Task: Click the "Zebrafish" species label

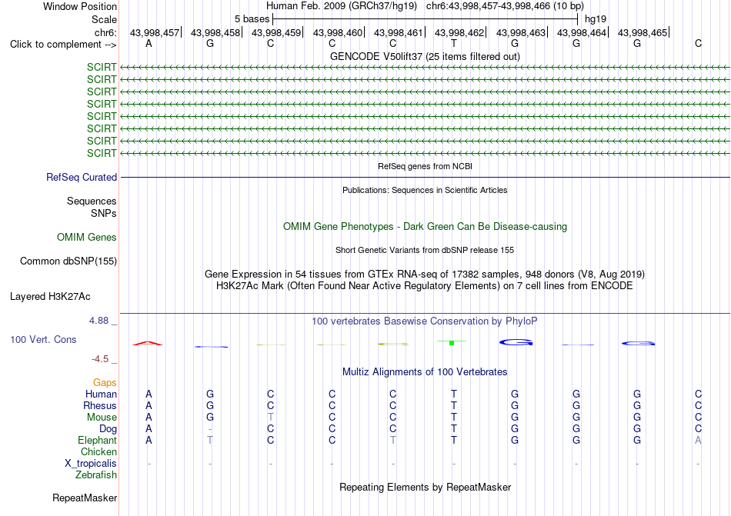Action: pyautogui.click(x=95, y=475)
